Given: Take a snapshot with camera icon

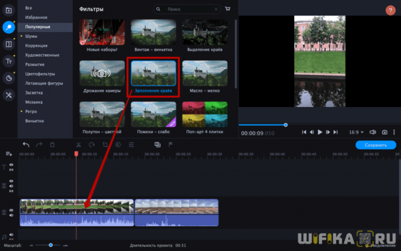Looking at the screenshot, I should click(384, 132).
